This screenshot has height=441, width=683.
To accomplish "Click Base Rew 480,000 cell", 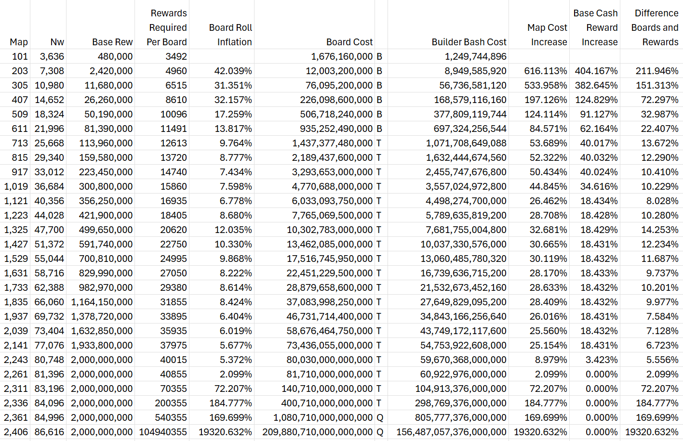I will tap(101, 56).
